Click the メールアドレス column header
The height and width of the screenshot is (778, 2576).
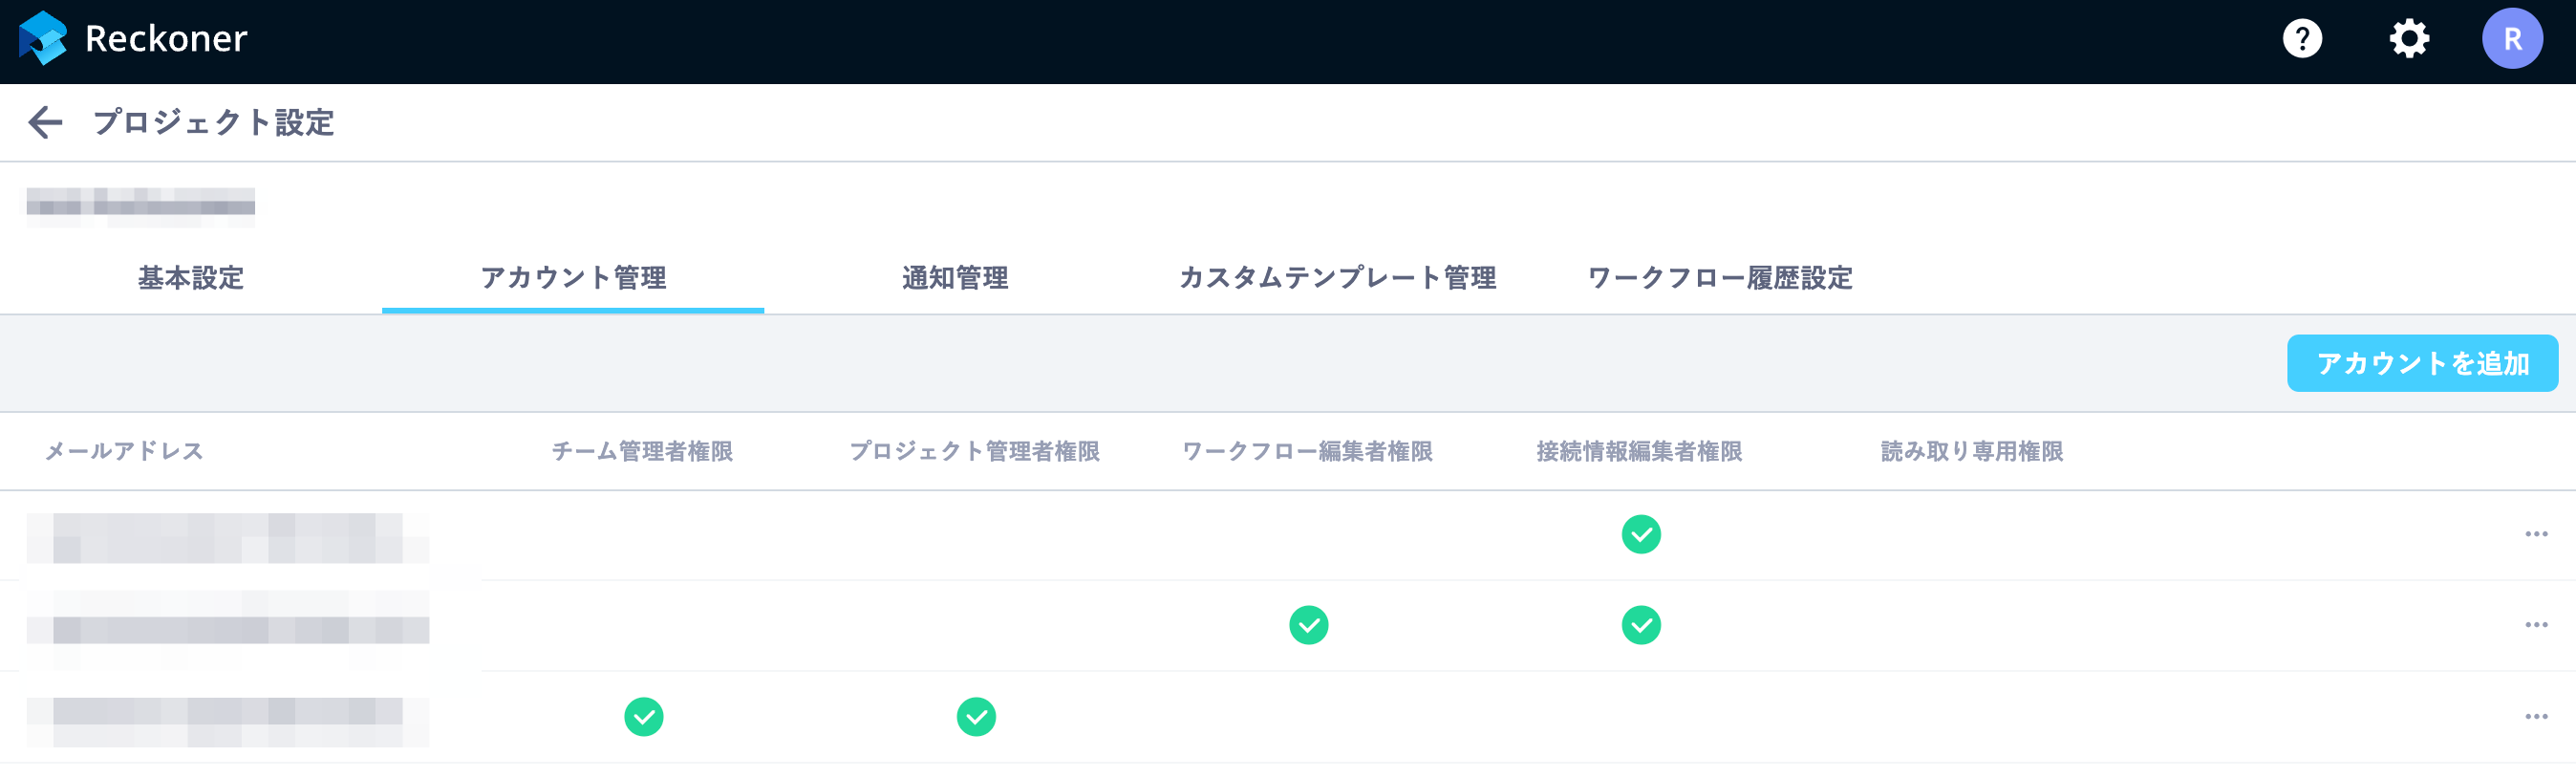(x=124, y=451)
